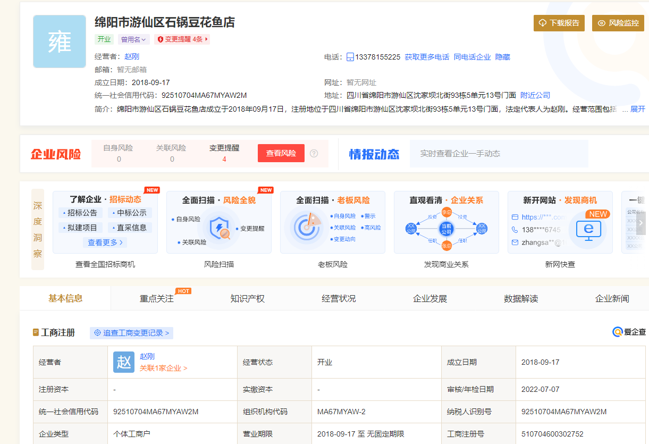This screenshot has height=444, width=649.
Task: Expand the company intro with 展开
Action: click(637, 109)
